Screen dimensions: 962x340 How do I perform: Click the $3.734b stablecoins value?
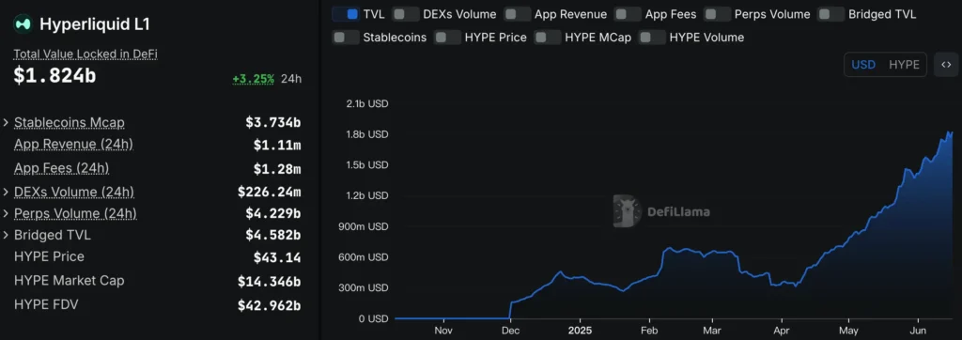click(x=273, y=123)
